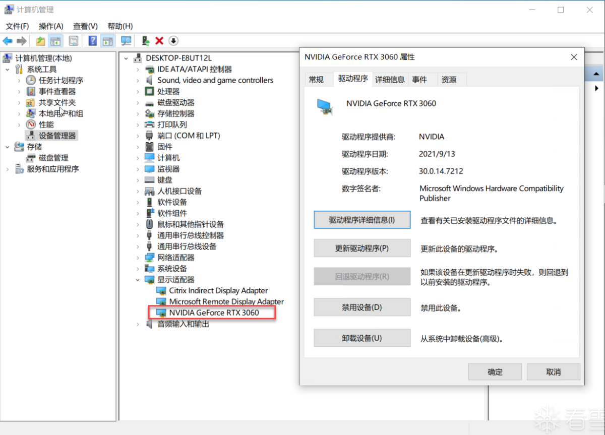Screen dimensions: 605x435
Task: Expand the 人机接口设备 category
Action: coord(138,192)
